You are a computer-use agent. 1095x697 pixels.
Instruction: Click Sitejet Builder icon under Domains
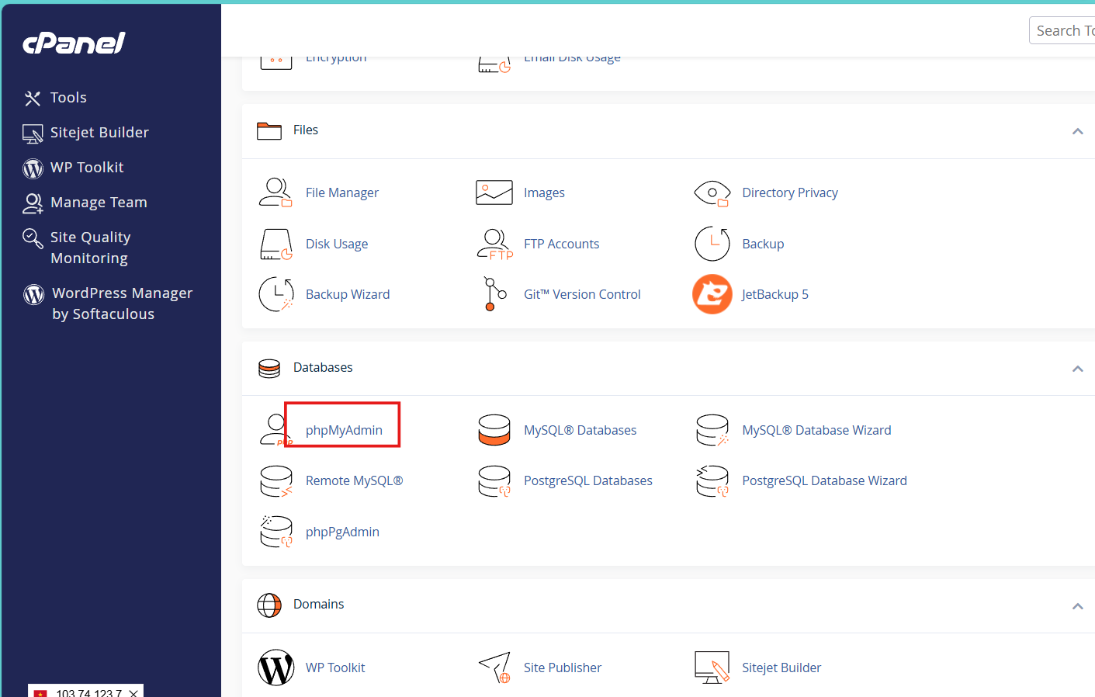point(712,668)
